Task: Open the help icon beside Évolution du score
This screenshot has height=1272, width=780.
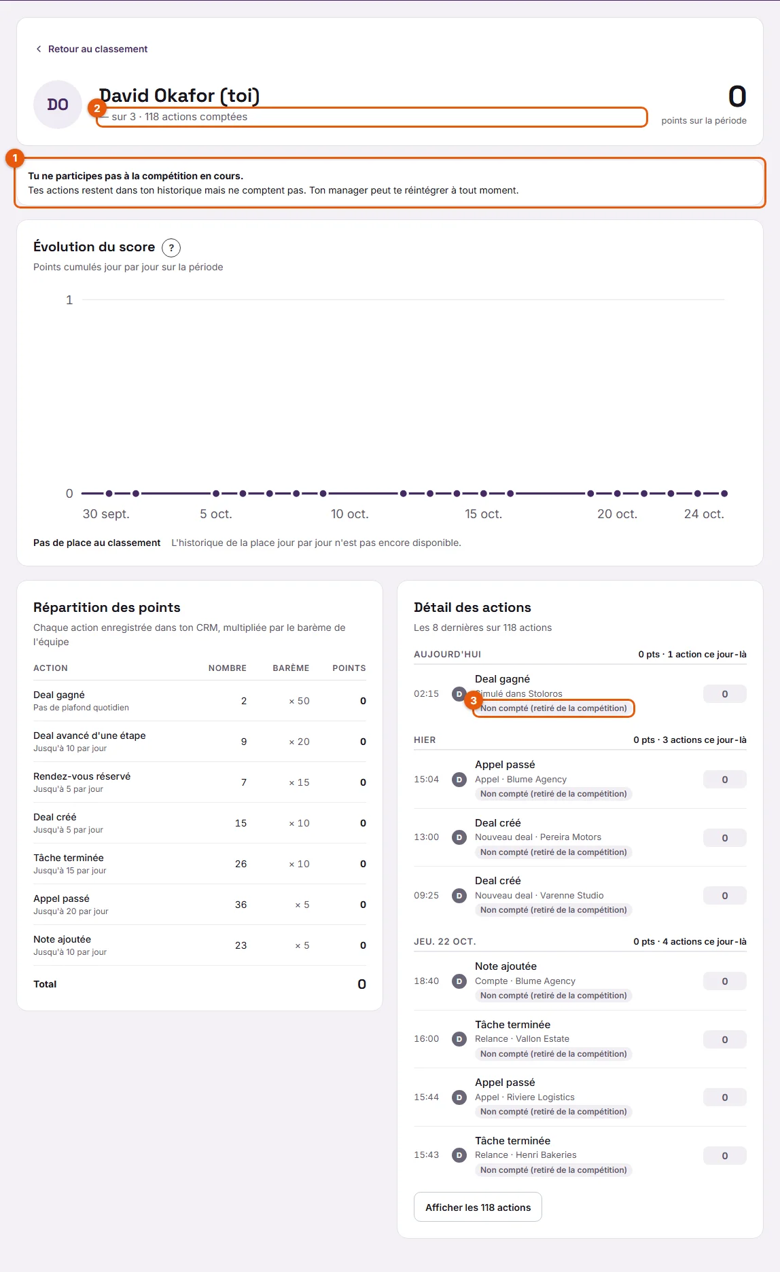Action: point(171,248)
